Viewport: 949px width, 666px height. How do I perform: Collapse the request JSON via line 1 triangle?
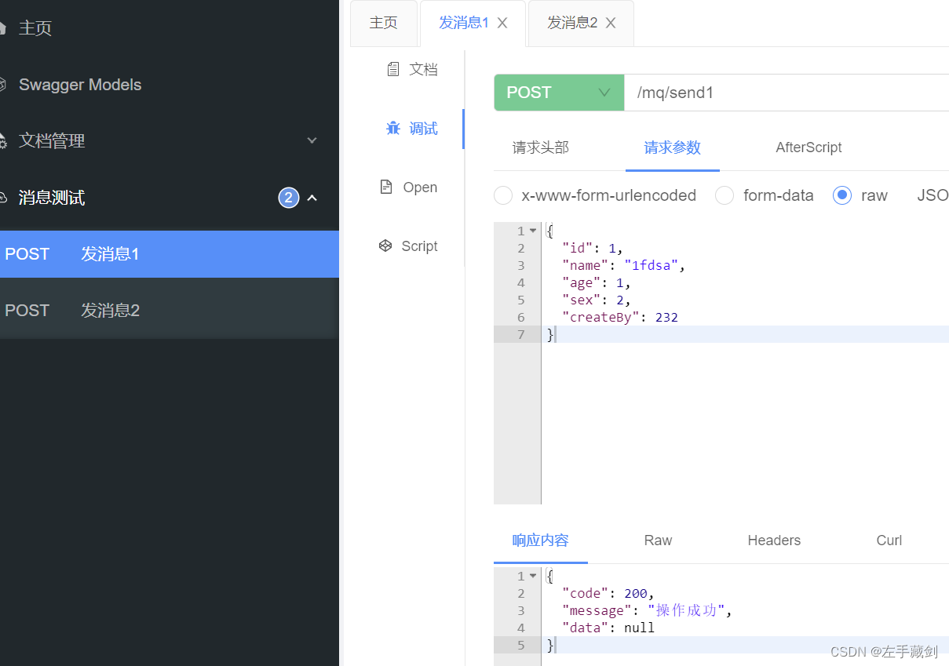532,230
